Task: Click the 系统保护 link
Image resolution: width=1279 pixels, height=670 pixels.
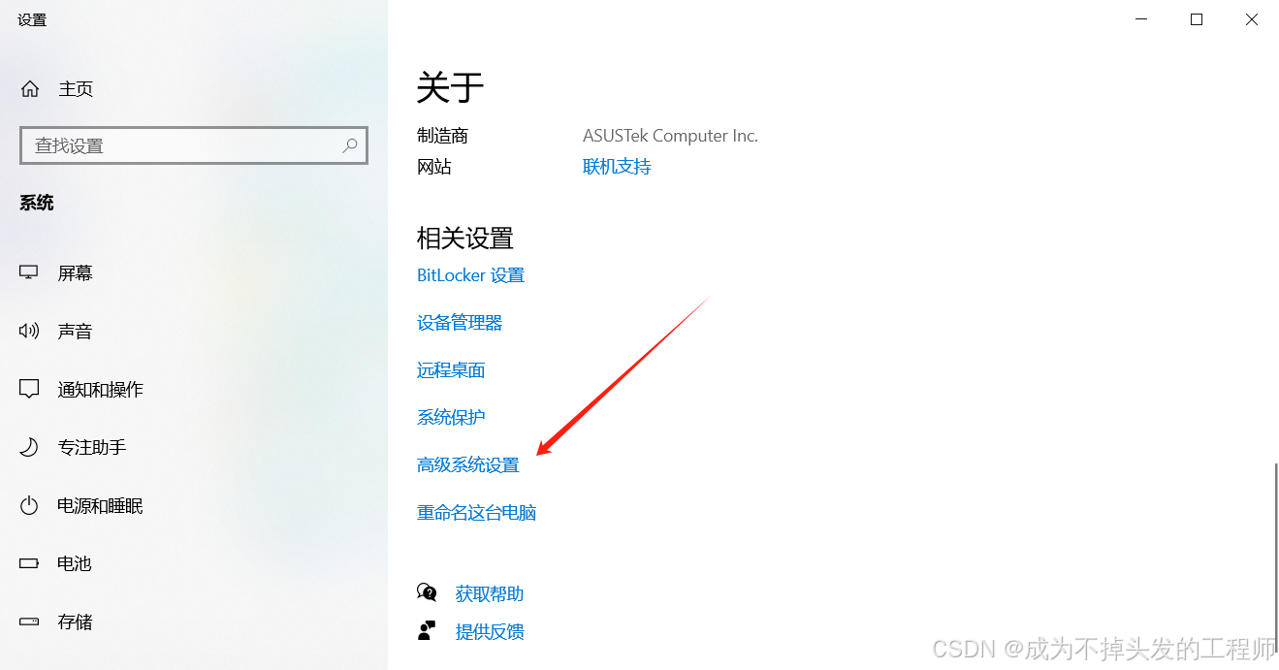Action: pyautogui.click(x=451, y=418)
